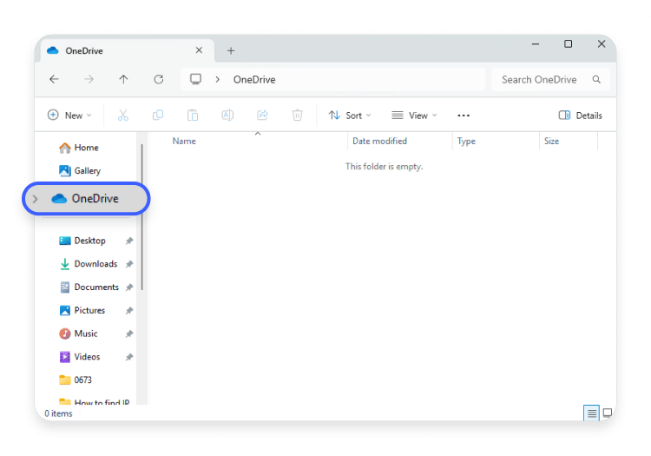This screenshot has width=651, height=456.
Task: Select OneDrive in navigation pane
Action: point(86,199)
